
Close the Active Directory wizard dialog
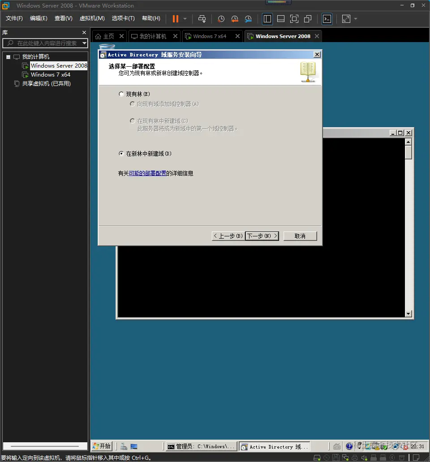pyautogui.click(x=317, y=55)
